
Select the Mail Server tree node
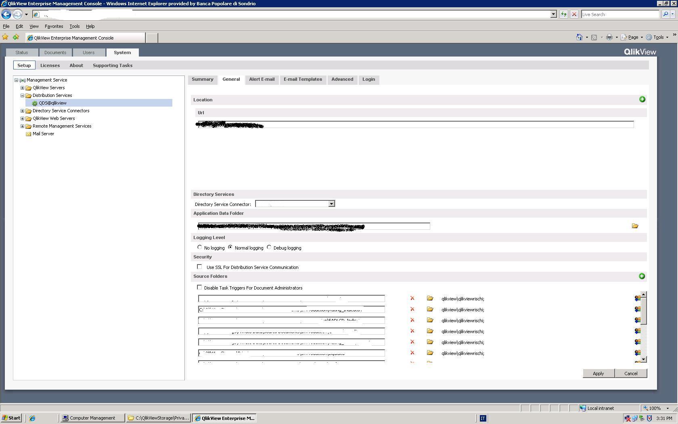click(43, 134)
